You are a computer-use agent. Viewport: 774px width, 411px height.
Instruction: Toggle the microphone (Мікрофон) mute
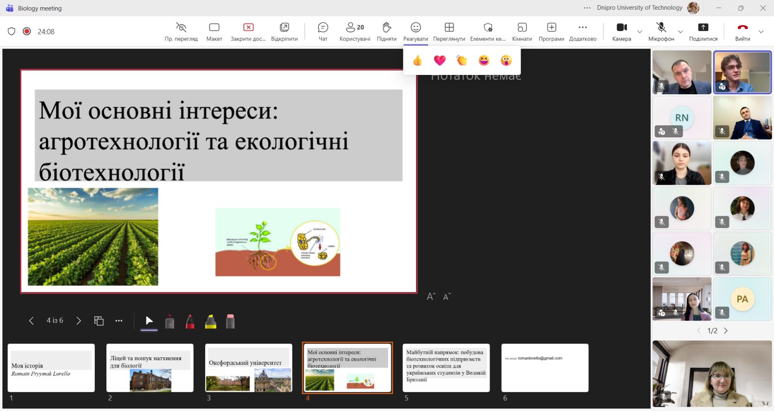pos(661,31)
